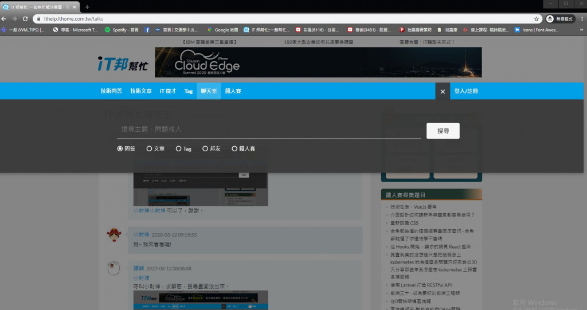Open the Google 地圖 bookmark
This screenshot has width=587, height=310.
pos(223,30)
